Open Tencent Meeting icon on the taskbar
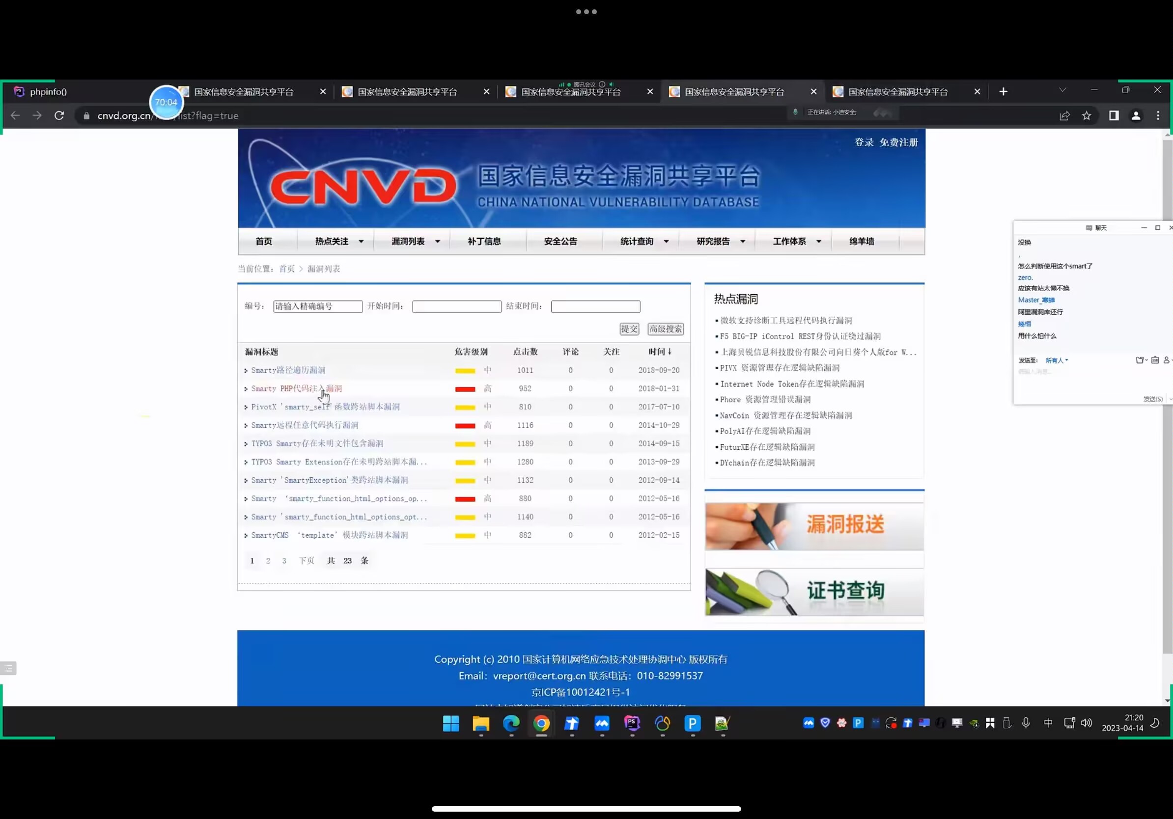This screenshot has height=819, width=1173. point(602,723)
